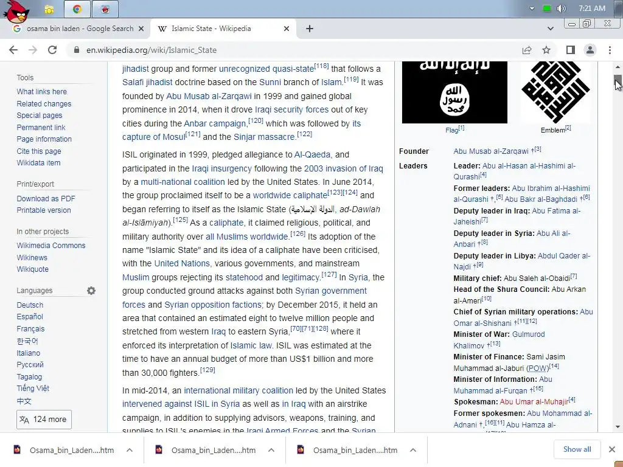Open Special pages link

(40, 116)
